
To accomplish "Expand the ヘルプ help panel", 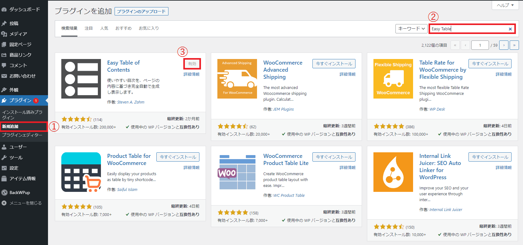I will coord(505,5).
